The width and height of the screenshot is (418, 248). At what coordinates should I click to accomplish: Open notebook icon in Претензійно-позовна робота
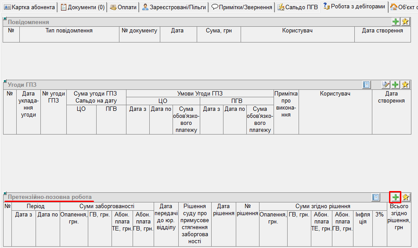tap(375, 197)
